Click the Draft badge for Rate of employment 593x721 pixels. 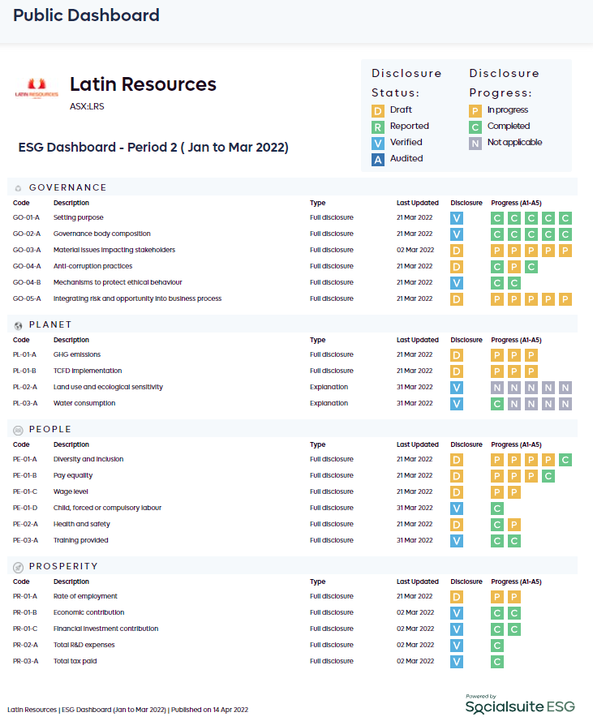pyautogui.click(x=457, y=597)
